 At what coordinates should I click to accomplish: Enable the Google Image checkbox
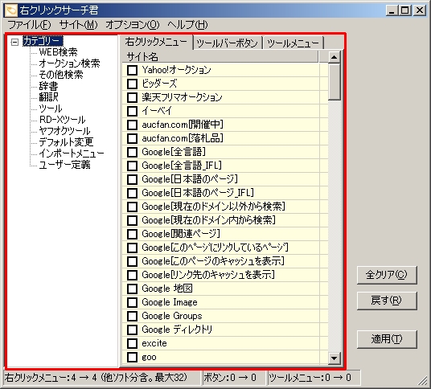(x=132, y=302)
